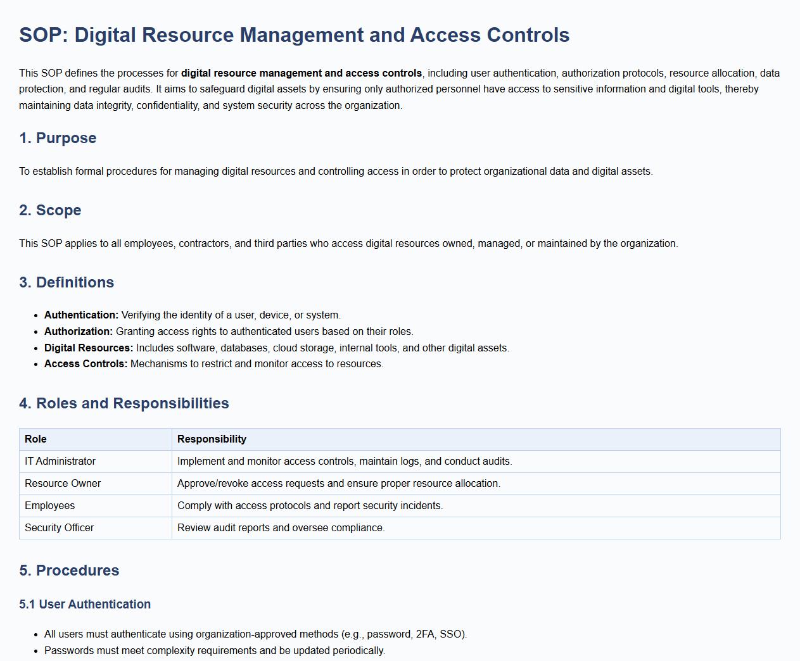This screenshot has width=800, height=661.
Task: Click the "1. Purpose" heading
Action: (x=58, y=138)
